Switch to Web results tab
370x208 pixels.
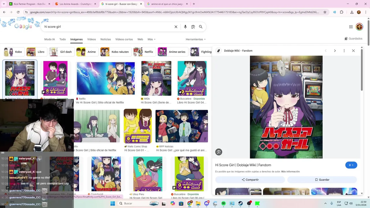(140, 39)
